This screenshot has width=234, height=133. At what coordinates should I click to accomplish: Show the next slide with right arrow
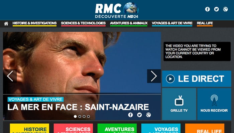(x=154, y=76)
